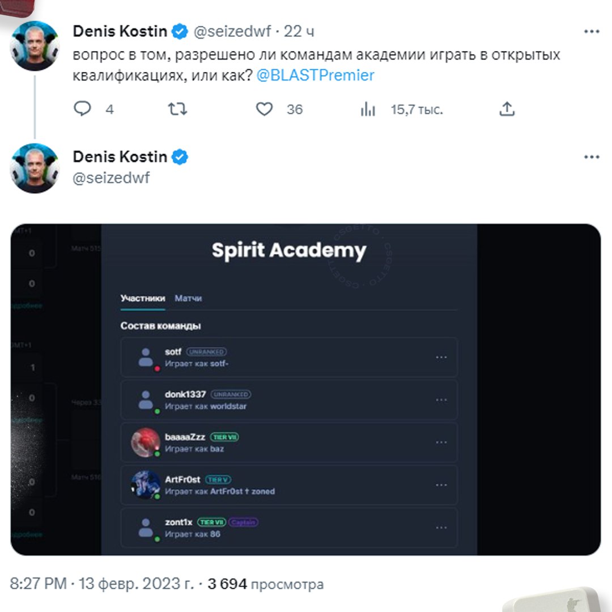
Task: Retweet the first Denis Kostin tweet
Action: (178, 109)
